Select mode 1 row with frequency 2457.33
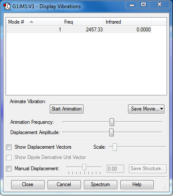 (79, 30)
